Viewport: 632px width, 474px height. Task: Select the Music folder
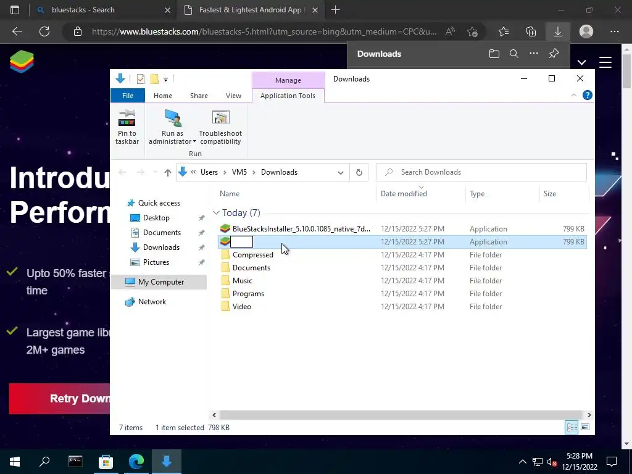click(242, 281)
